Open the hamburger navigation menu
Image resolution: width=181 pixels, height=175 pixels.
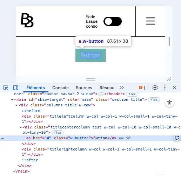click(150, 21)
